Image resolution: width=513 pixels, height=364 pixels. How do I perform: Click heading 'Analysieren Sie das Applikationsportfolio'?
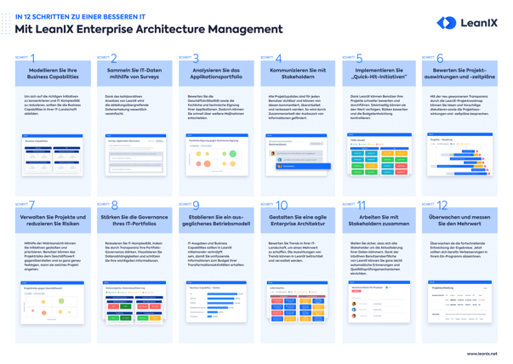point(216,74)
